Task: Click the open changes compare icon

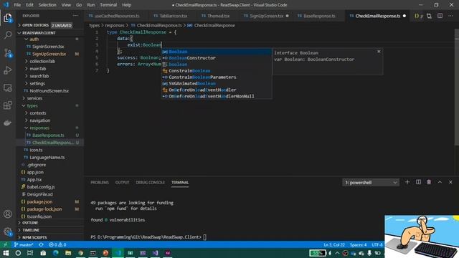Action: tap(429, 16)
